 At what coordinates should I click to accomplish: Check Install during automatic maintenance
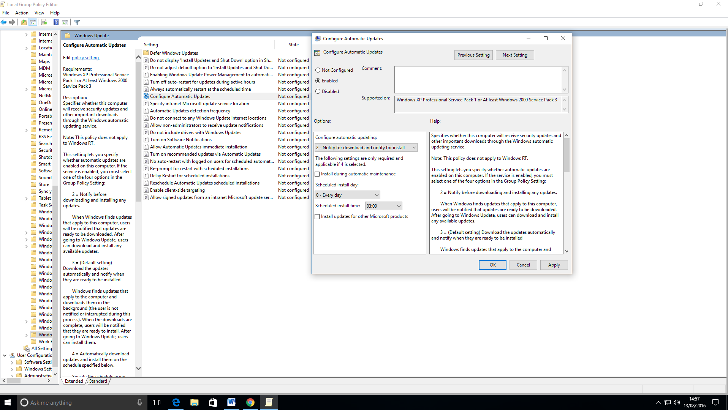pos(317,174)
